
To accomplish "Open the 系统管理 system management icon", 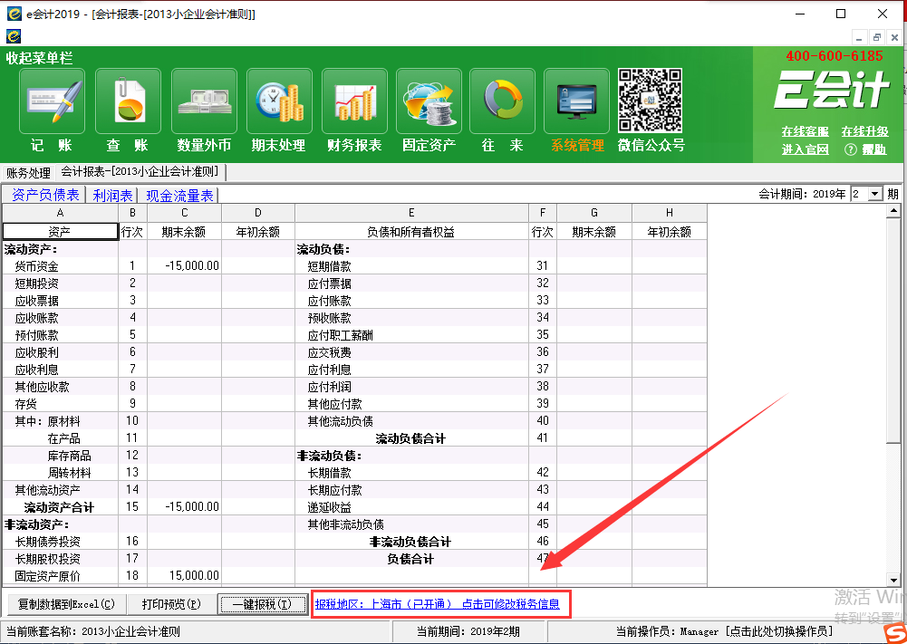I will [576, 101].
